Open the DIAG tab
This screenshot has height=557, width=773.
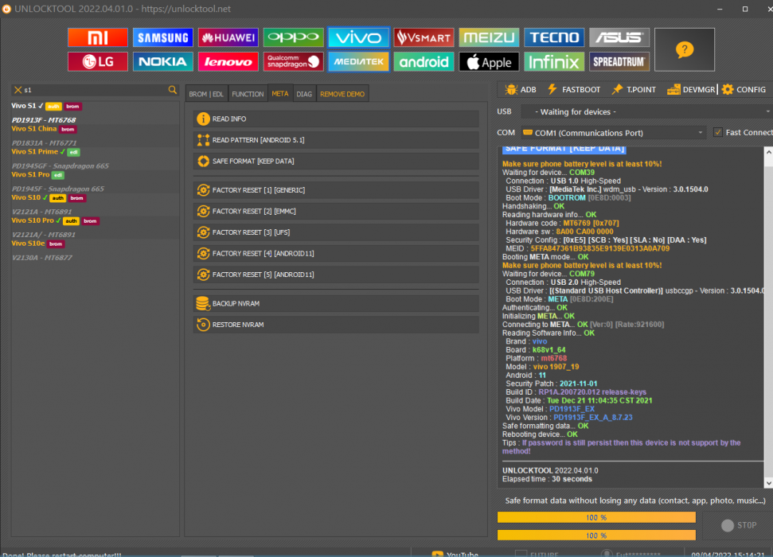pyautogui.click(x=304, y=94)
